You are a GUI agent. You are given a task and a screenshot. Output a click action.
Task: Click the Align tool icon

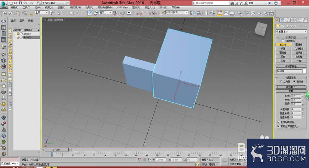click(199, 13)
